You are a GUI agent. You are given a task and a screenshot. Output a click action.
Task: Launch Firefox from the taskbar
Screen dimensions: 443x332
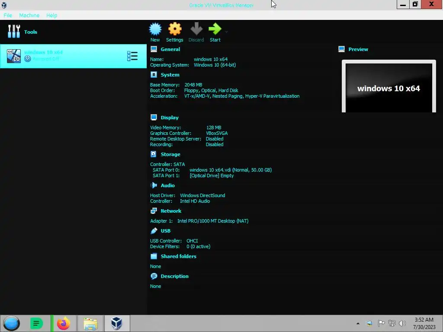tap(63, 323)
